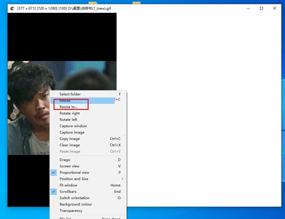
Task: Select Capture window
Action: 73,126
